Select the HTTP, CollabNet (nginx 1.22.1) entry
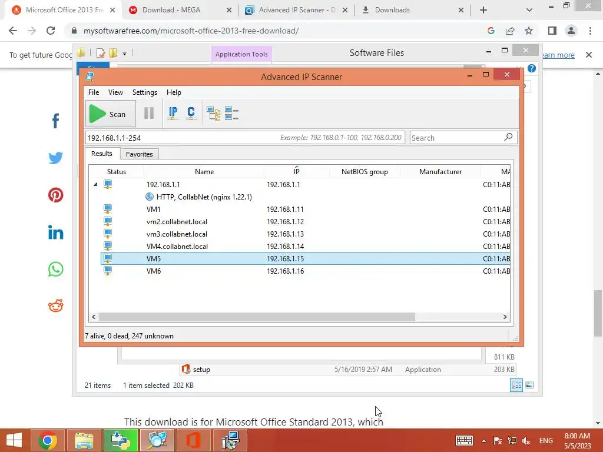The width and height of the screenshot is (603, 452). click(204, 197)
